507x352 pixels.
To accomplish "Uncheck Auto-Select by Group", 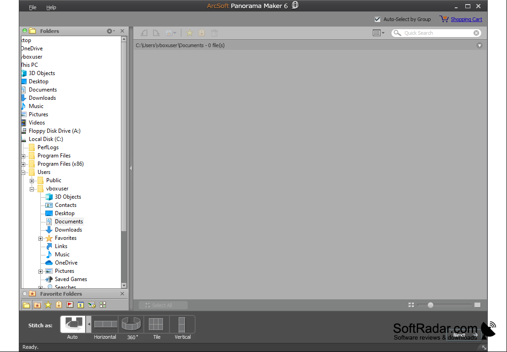I will (x=377, y=19).
